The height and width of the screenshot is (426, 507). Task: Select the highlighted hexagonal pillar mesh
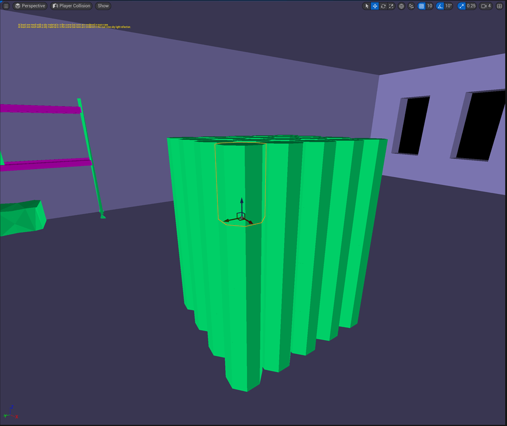241,183
